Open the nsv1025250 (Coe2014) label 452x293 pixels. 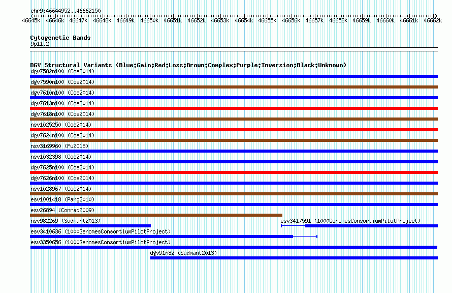61,125
